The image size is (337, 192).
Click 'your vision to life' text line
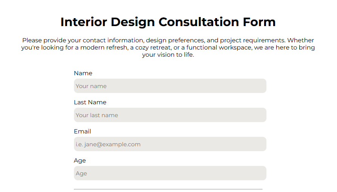pyautogui.click(x=168, y=55)
